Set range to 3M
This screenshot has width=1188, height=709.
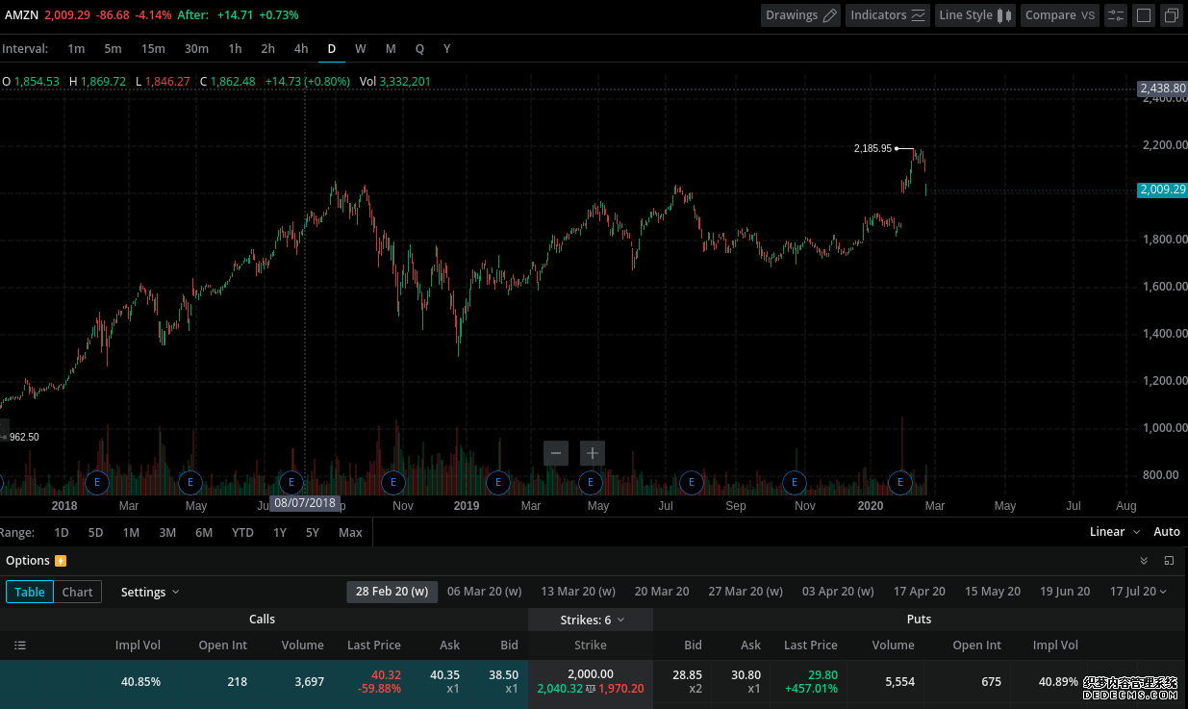click(x=167, y=532)
